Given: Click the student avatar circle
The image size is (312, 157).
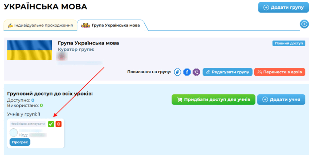Looking at the screenshot, I should 14,132.
